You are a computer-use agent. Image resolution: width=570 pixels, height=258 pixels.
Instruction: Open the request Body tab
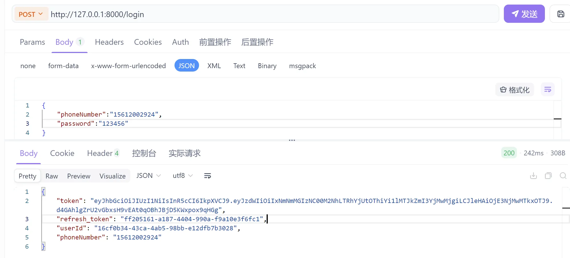pyautogui.click(x=70, y=42)
